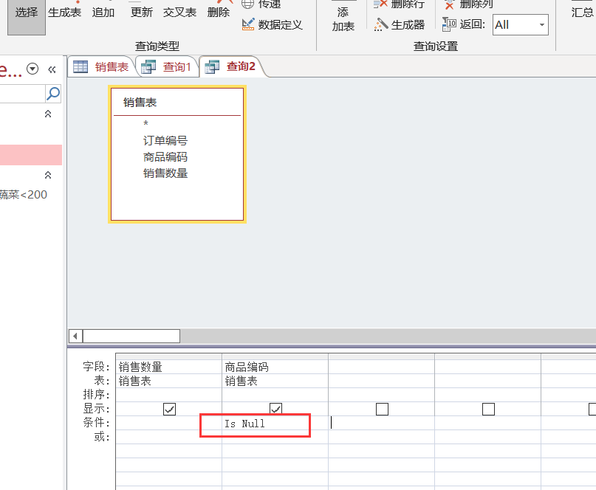Image resolution: width=596 pixels, height=490 pixels.
Task: Select 订单编号 in the field list
Action: coord(165,140)
